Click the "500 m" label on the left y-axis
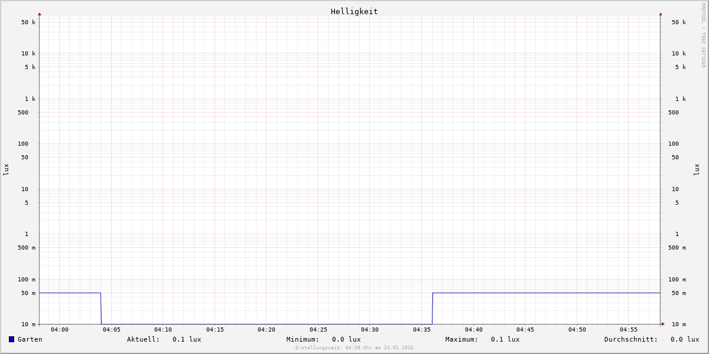The height and width of the screenshot is (354, 709). point(27,248)
